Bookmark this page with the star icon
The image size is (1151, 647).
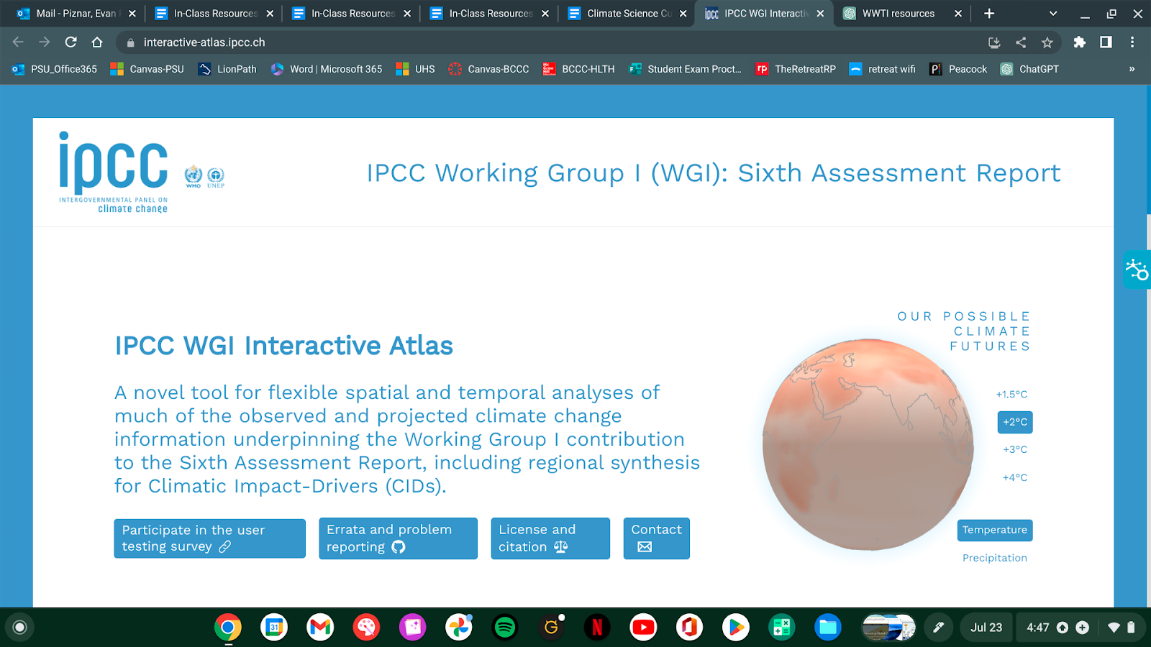(x=1047, y=42)
